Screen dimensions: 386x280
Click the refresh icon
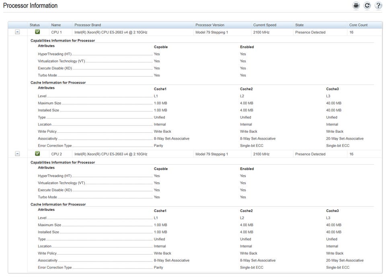point(367,5)
